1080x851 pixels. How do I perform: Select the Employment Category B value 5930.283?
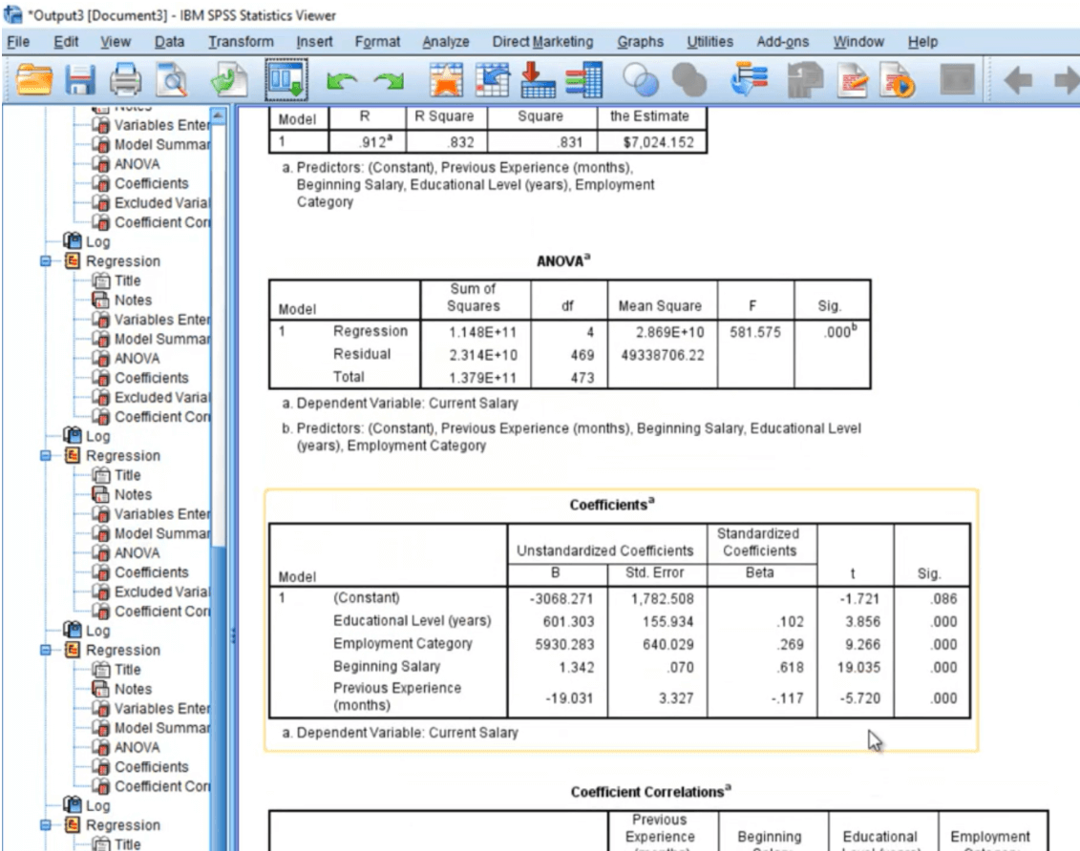click(x=558, y=644)
